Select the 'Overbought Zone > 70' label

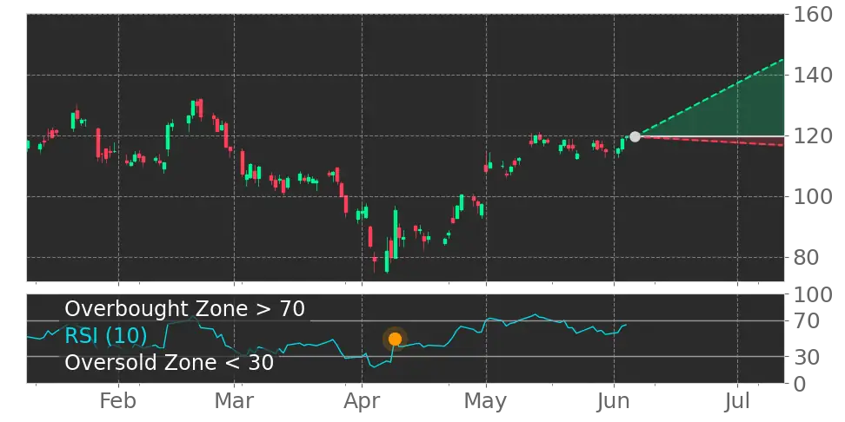point(185,309)
